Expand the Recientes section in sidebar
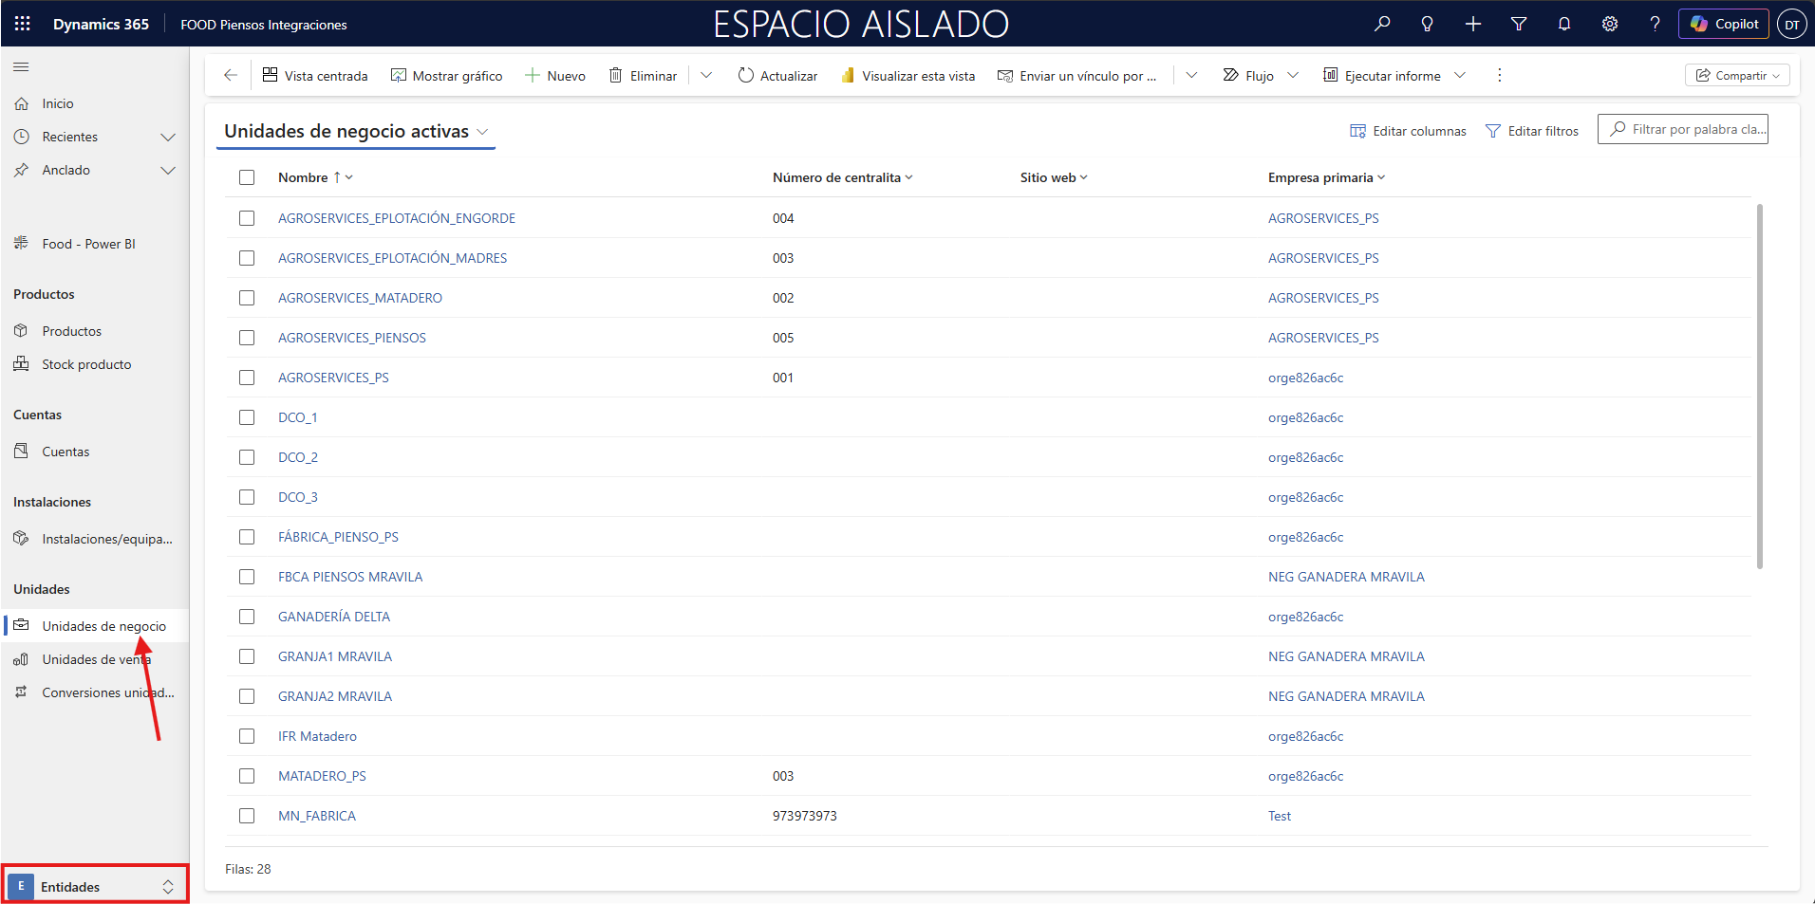 (168, 137)
